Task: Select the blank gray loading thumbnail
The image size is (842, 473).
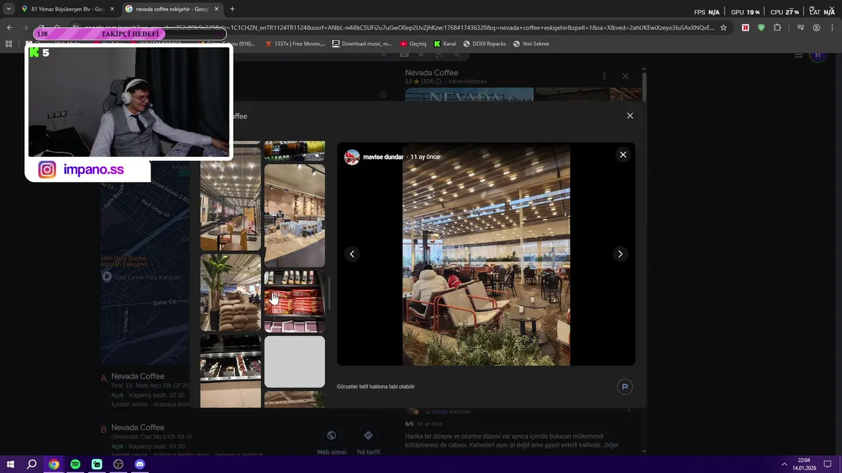Action: tap(294, 361)
